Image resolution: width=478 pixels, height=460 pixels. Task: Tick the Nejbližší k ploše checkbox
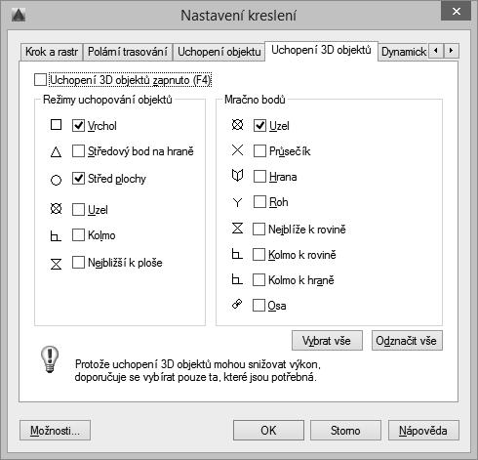pyautogui.click(x=78, y=262)
